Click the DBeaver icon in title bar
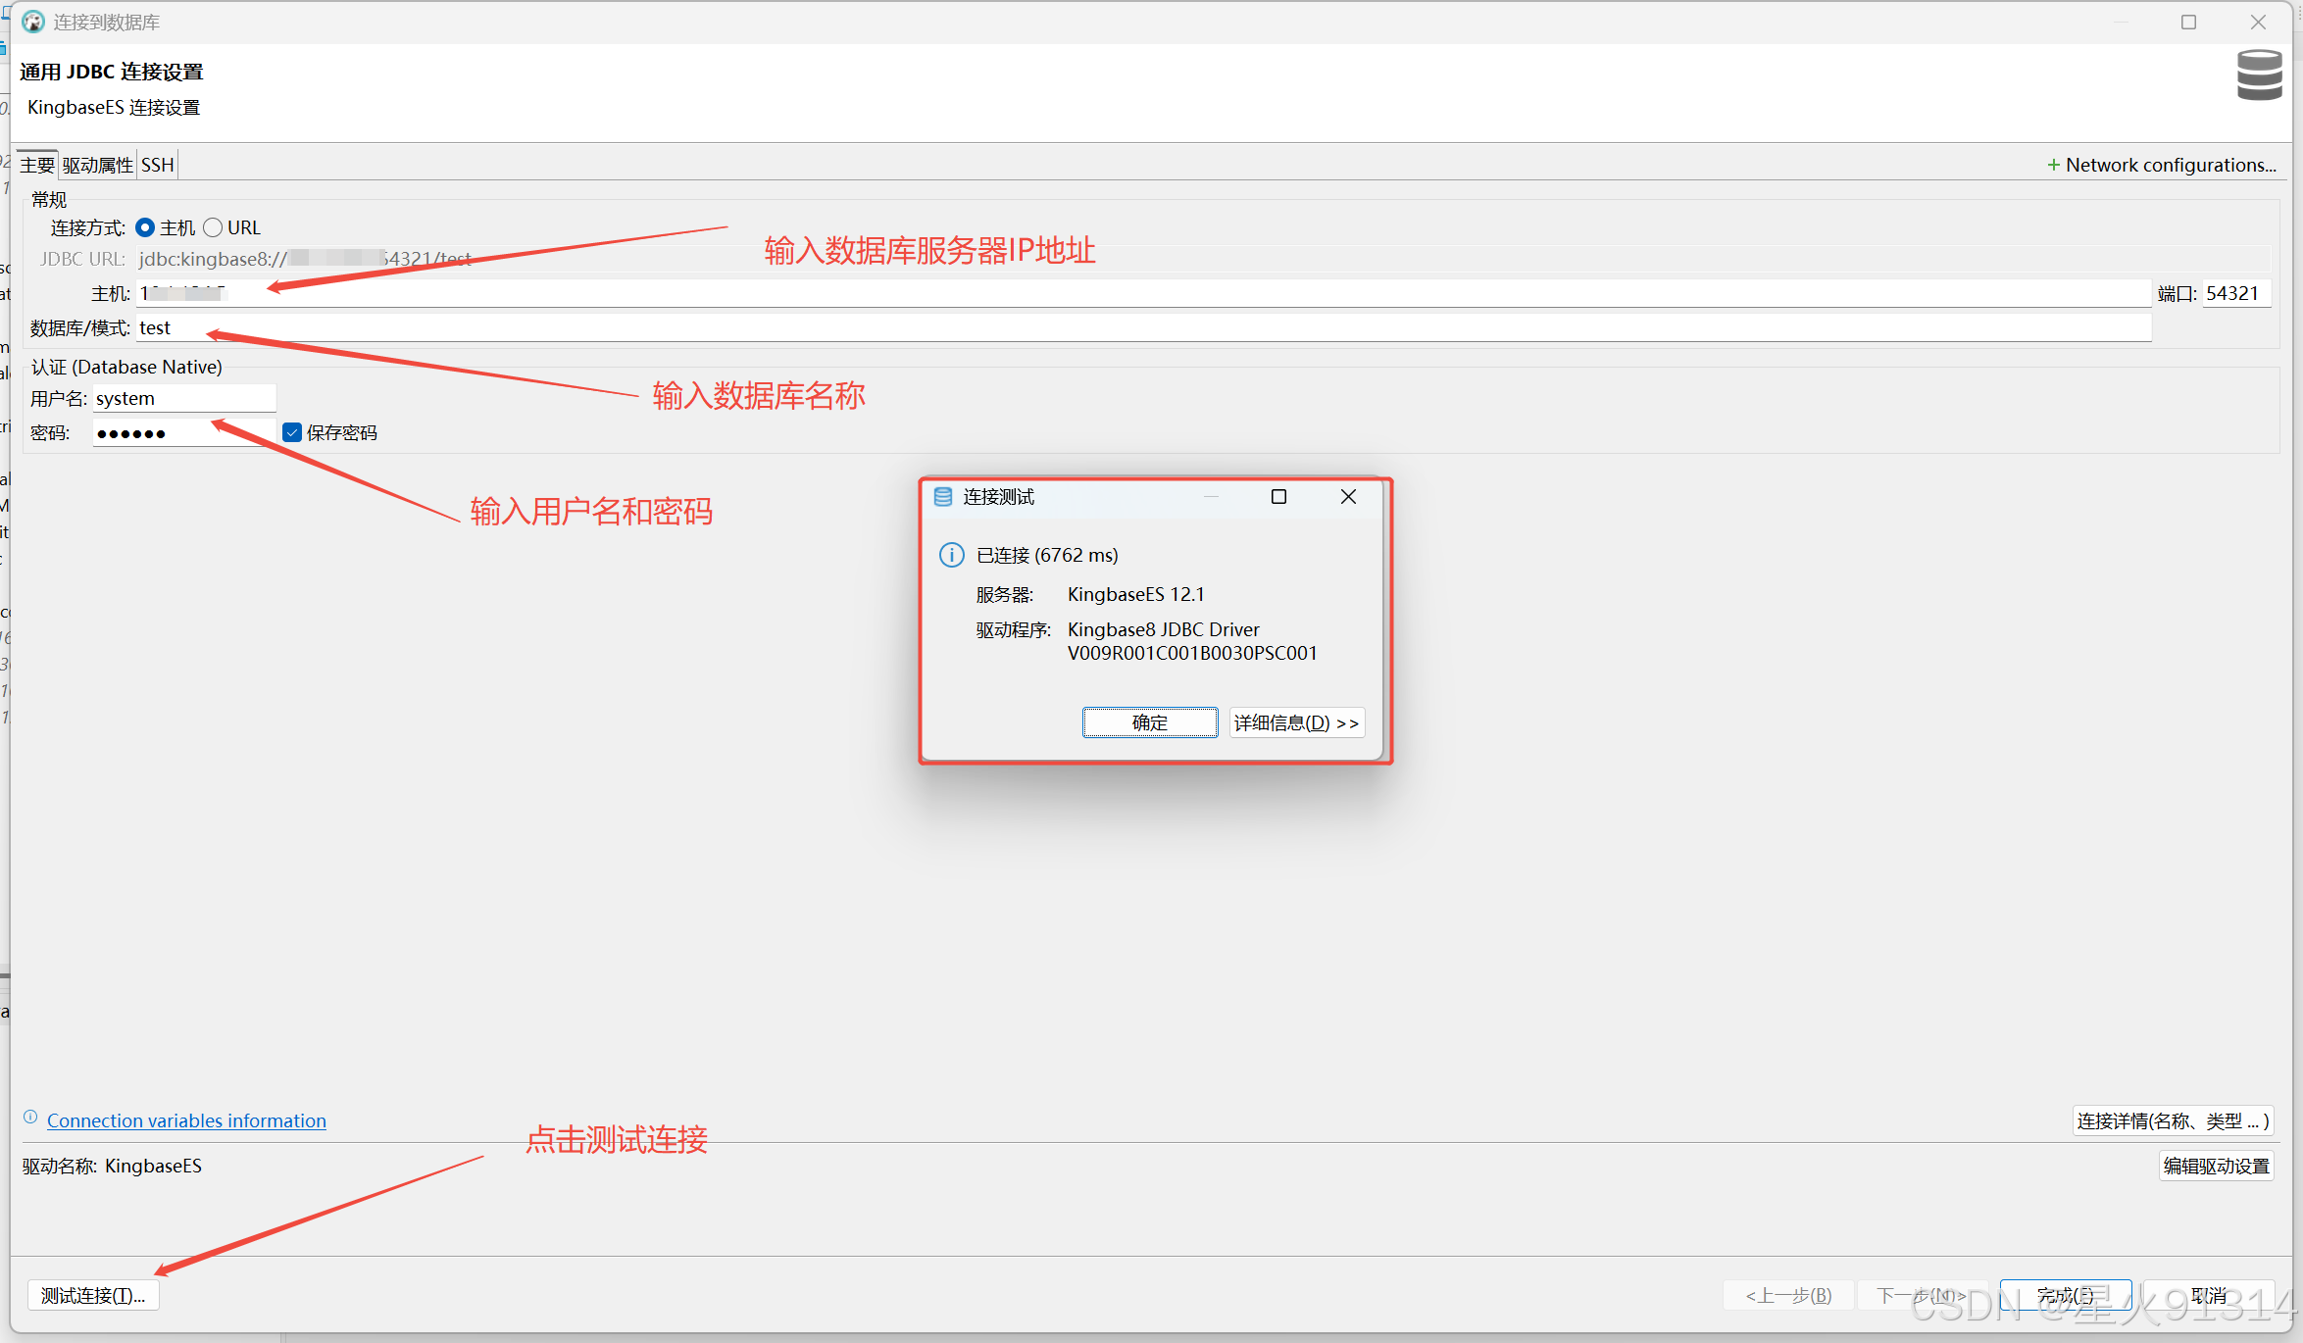 33,22
